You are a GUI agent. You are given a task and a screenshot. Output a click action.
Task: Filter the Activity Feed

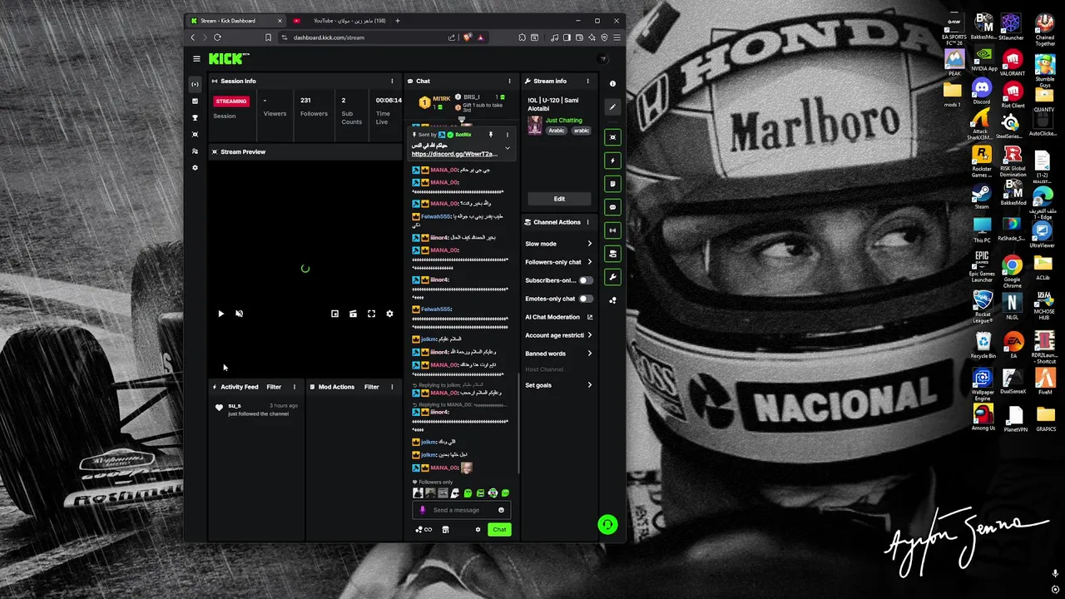click(x=274, y=387)
